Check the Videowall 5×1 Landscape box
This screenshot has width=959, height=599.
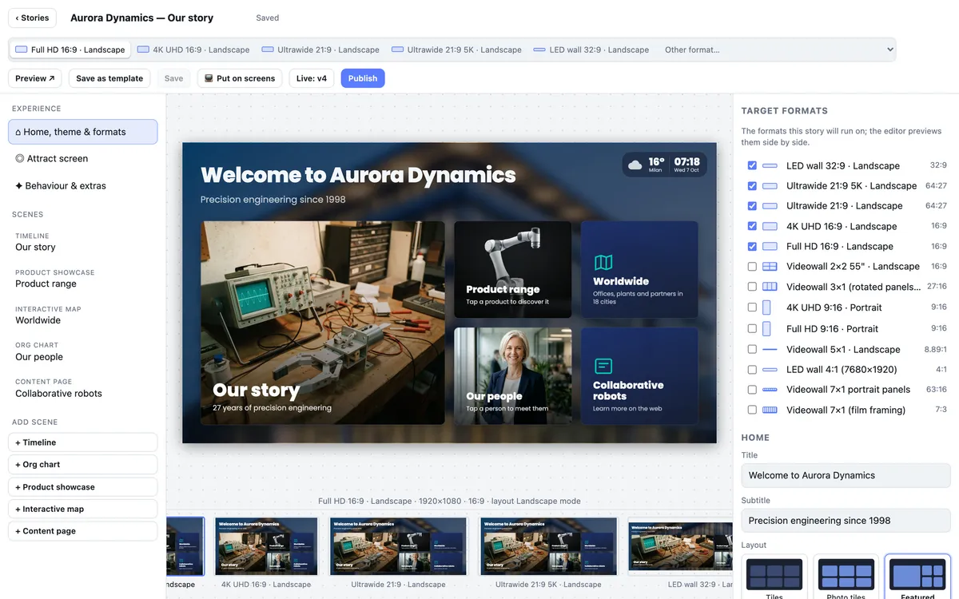[752, 350]
